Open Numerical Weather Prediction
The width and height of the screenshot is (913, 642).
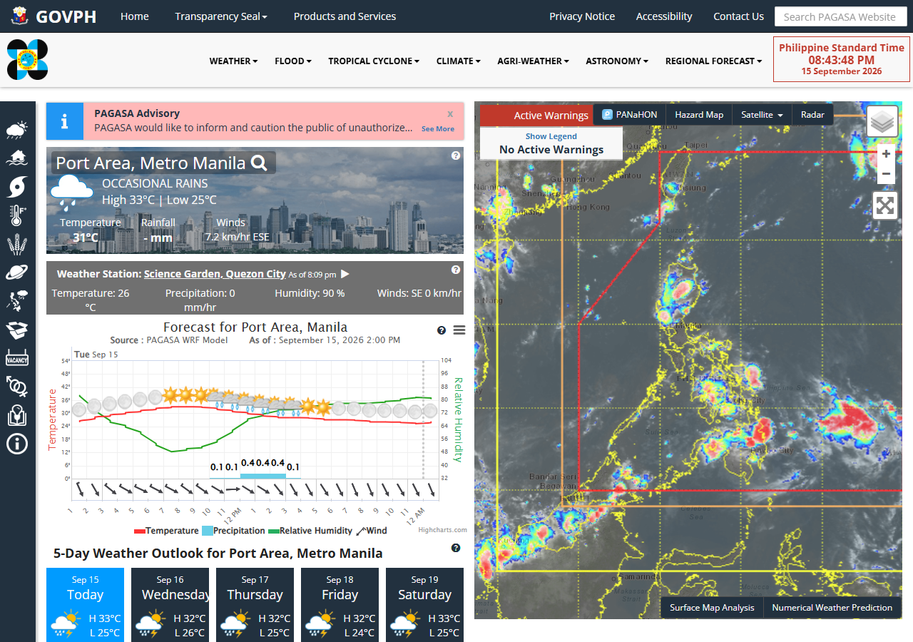click(x=832, y=608)
